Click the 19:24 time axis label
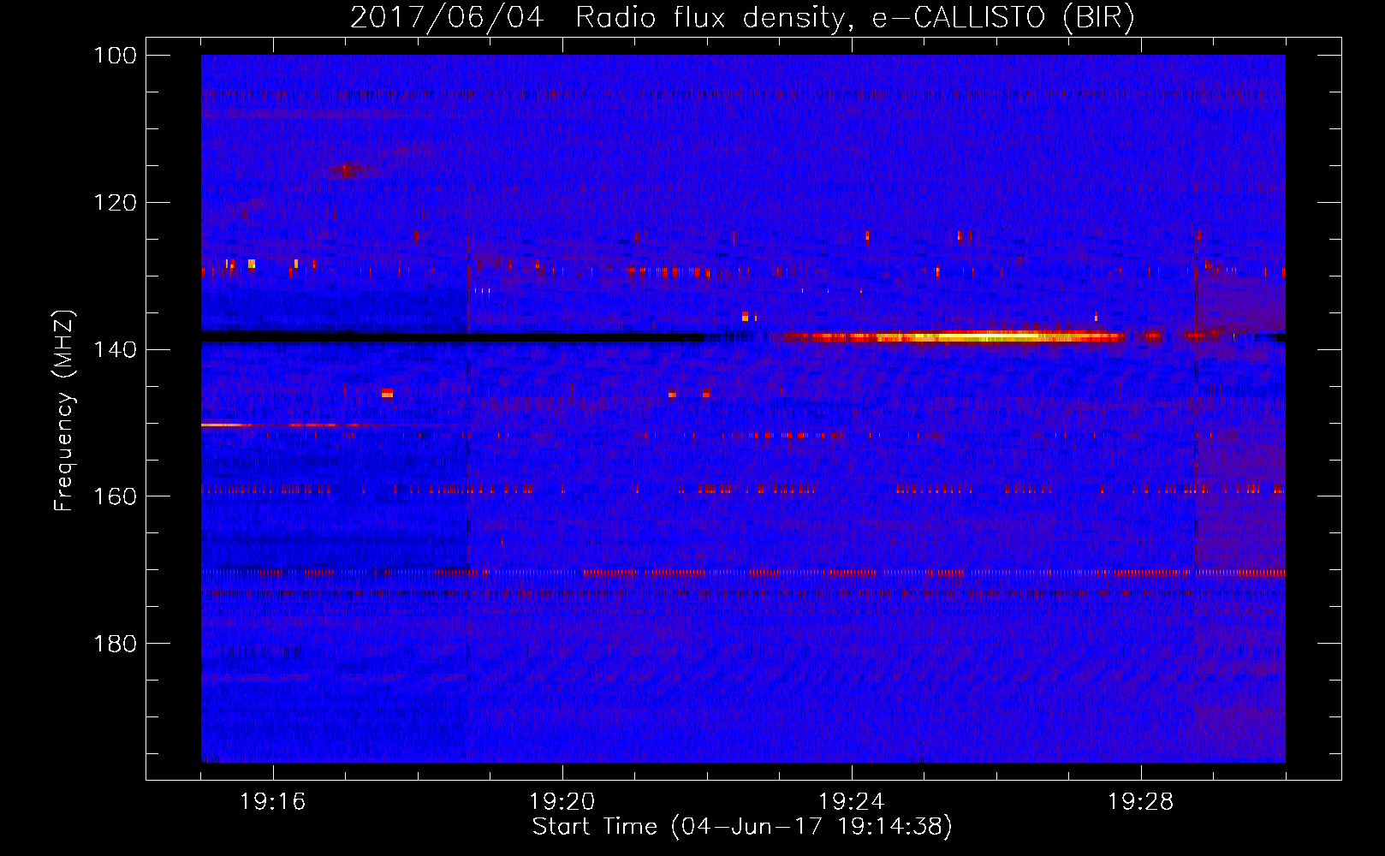 tap(852, 802)
